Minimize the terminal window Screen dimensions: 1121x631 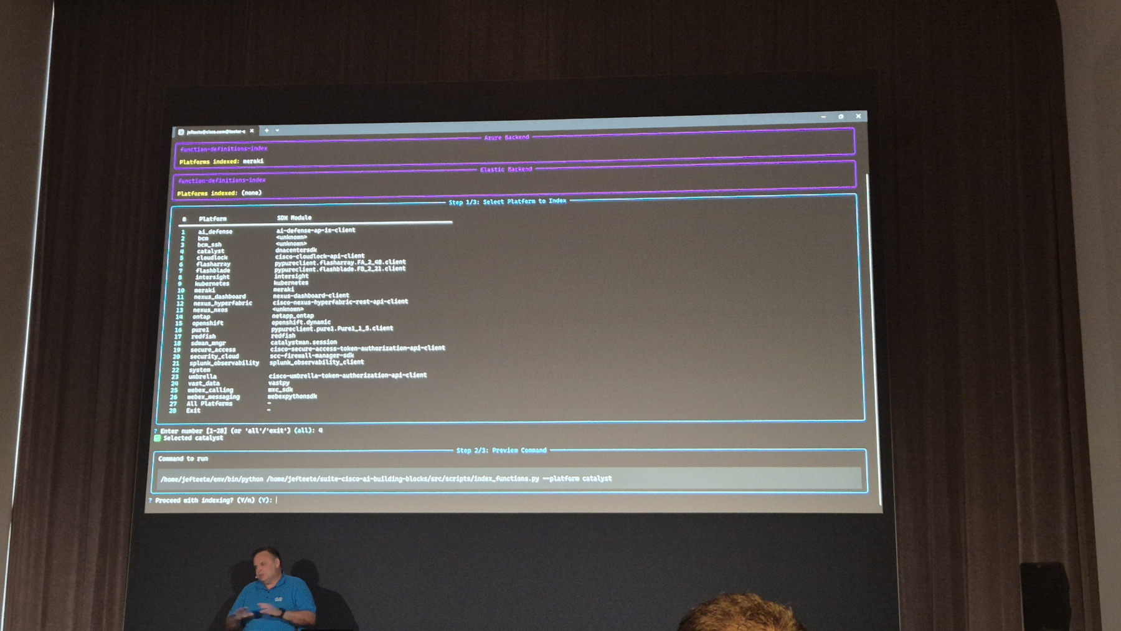pyautogui.click(x=823, y=116)
